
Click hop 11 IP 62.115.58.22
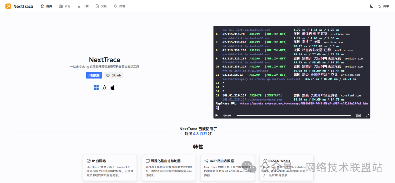[233, 75]
